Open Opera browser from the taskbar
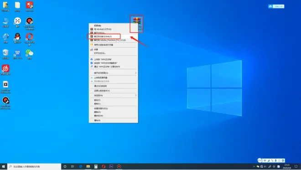This screenshot has width=301, height=170. [x=104, y=166]
